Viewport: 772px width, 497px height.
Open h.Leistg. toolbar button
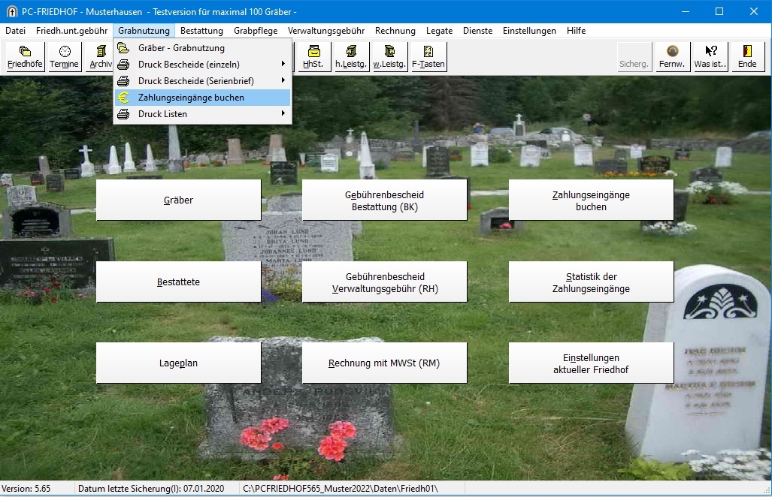[351, 56]
